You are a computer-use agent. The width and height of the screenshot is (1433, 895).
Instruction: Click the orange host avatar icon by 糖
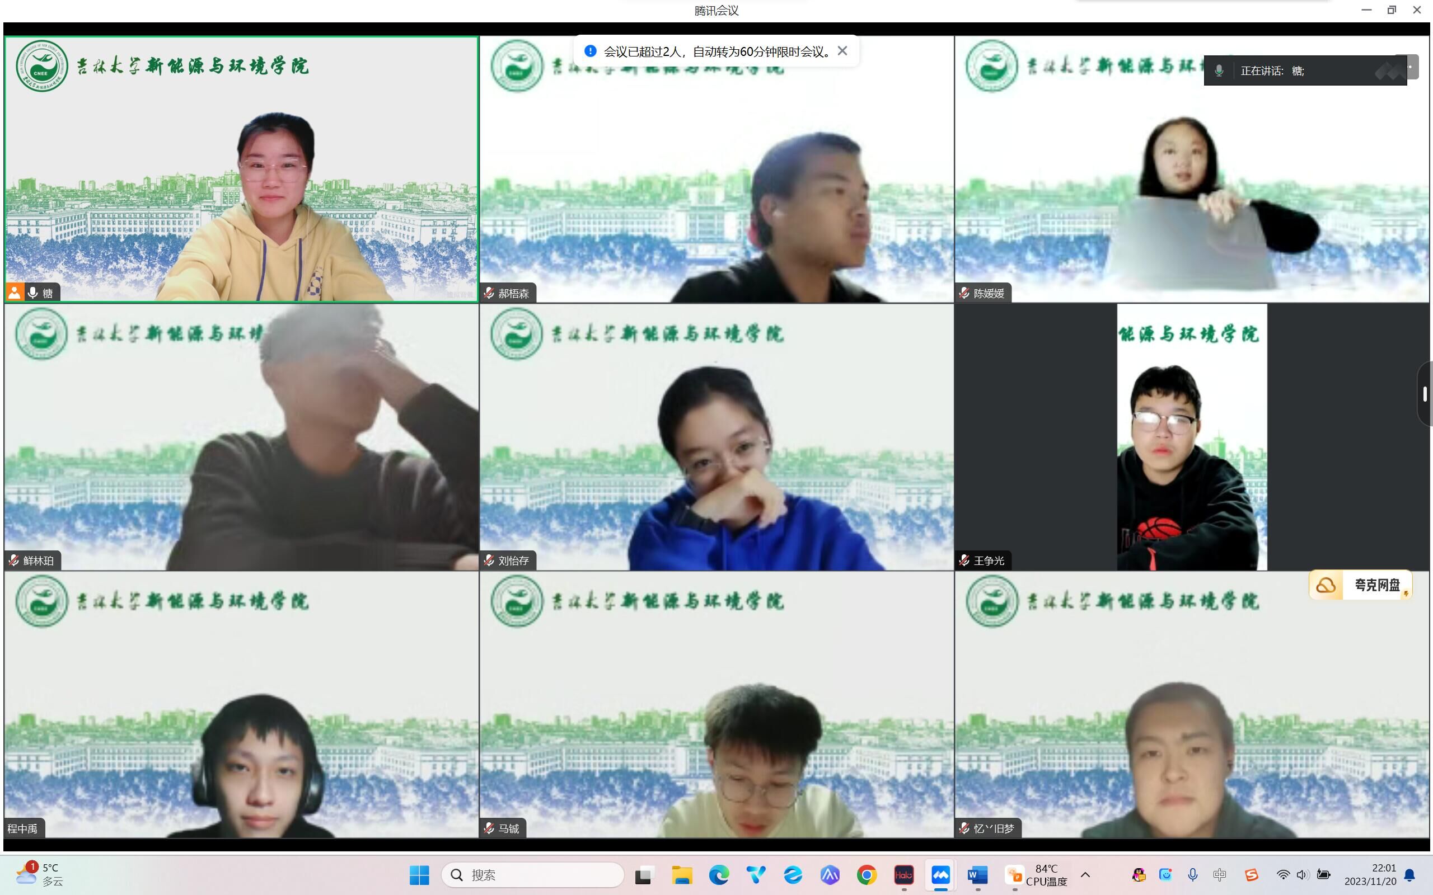point(14,293)
